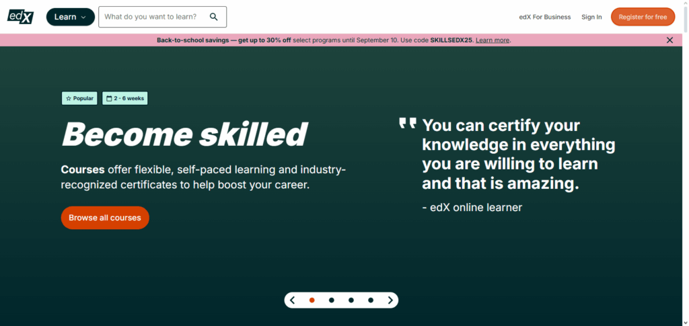Go to previous carousel slide arrow
The image size is (689, 326).
click(292, 300)
